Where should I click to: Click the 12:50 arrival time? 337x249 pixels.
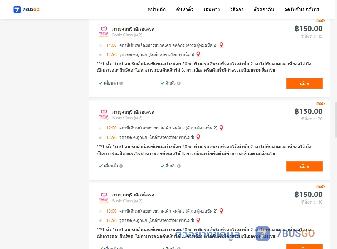(111, 54)
